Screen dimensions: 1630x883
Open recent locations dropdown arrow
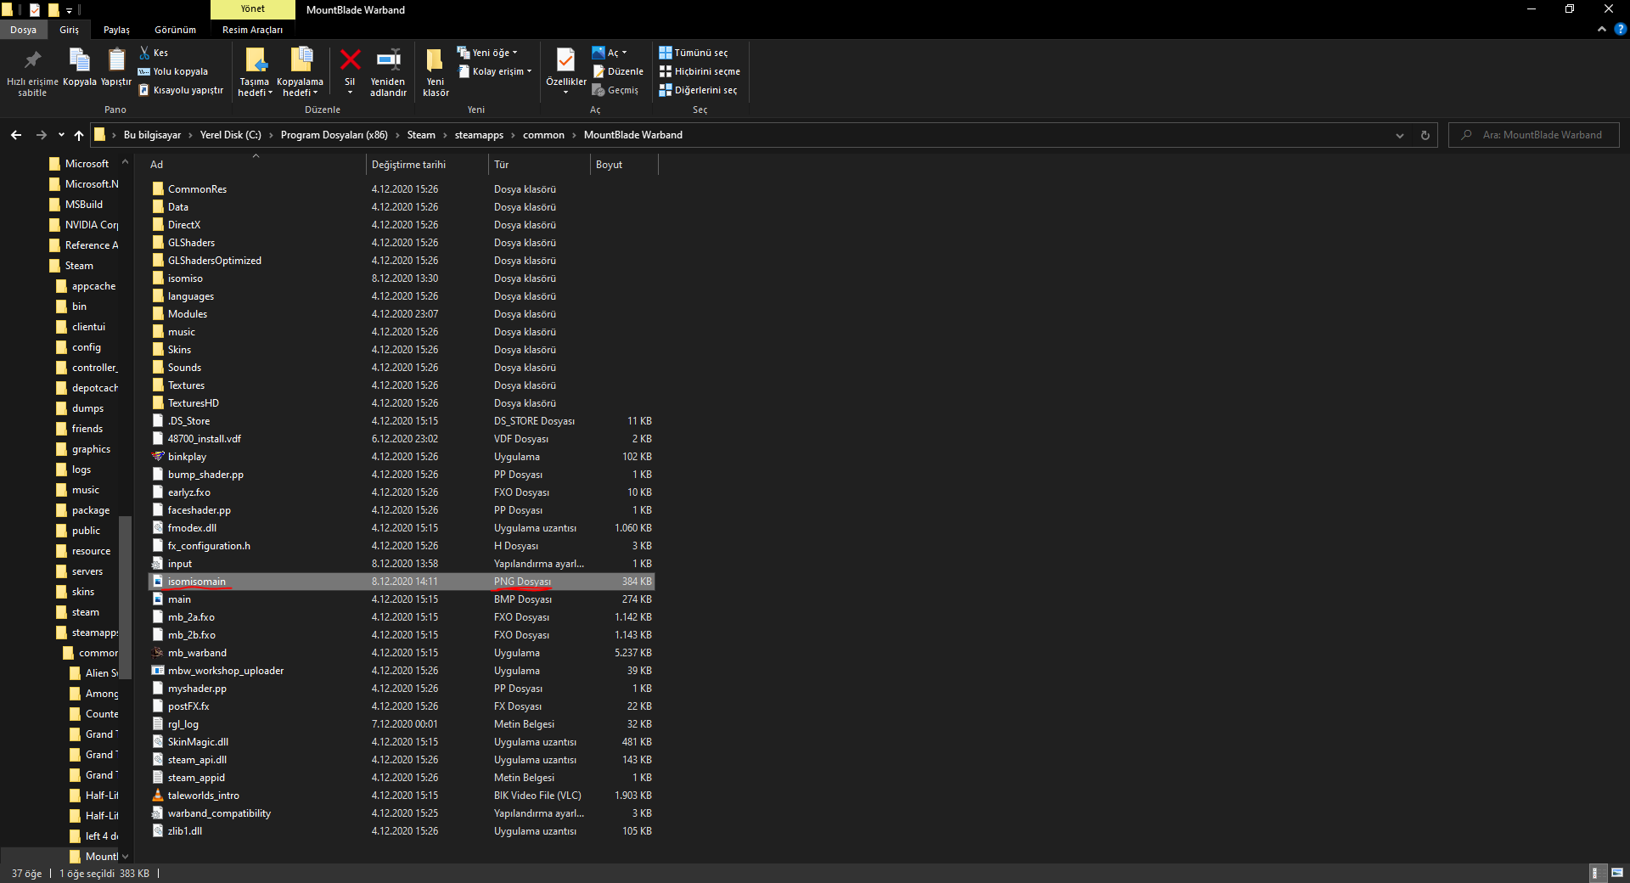pyautogui.click(x=61, y=135)
